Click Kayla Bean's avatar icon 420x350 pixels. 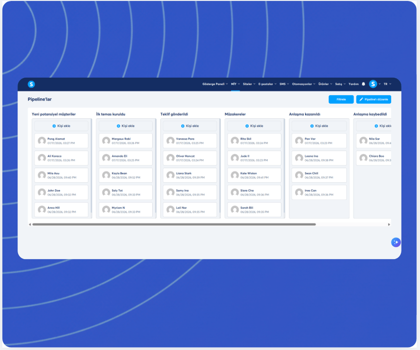coord(106,175)
